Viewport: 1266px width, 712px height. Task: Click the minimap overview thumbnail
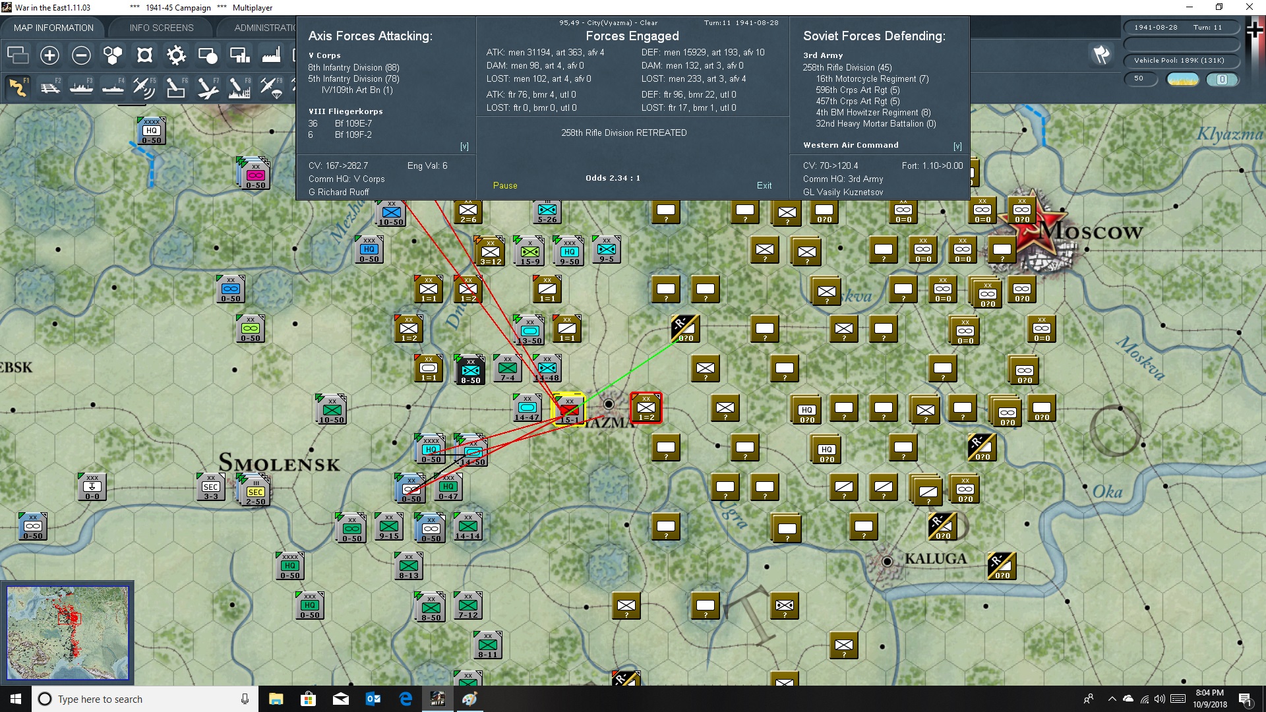67,633
